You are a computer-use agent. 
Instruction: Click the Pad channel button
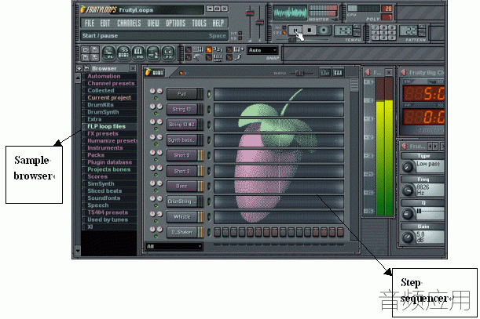(181, 94)
